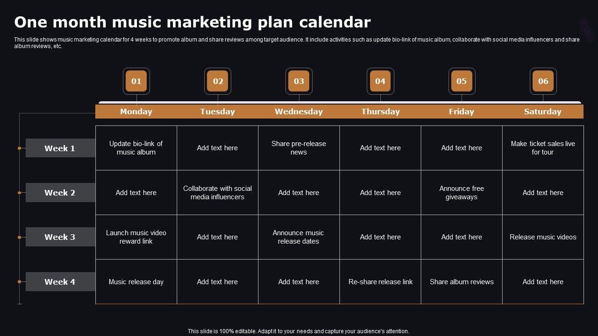Screen dimensions: 598x336
Task: Click 'Collaborate with social media influencers' cell
Action: pos(218,193)
